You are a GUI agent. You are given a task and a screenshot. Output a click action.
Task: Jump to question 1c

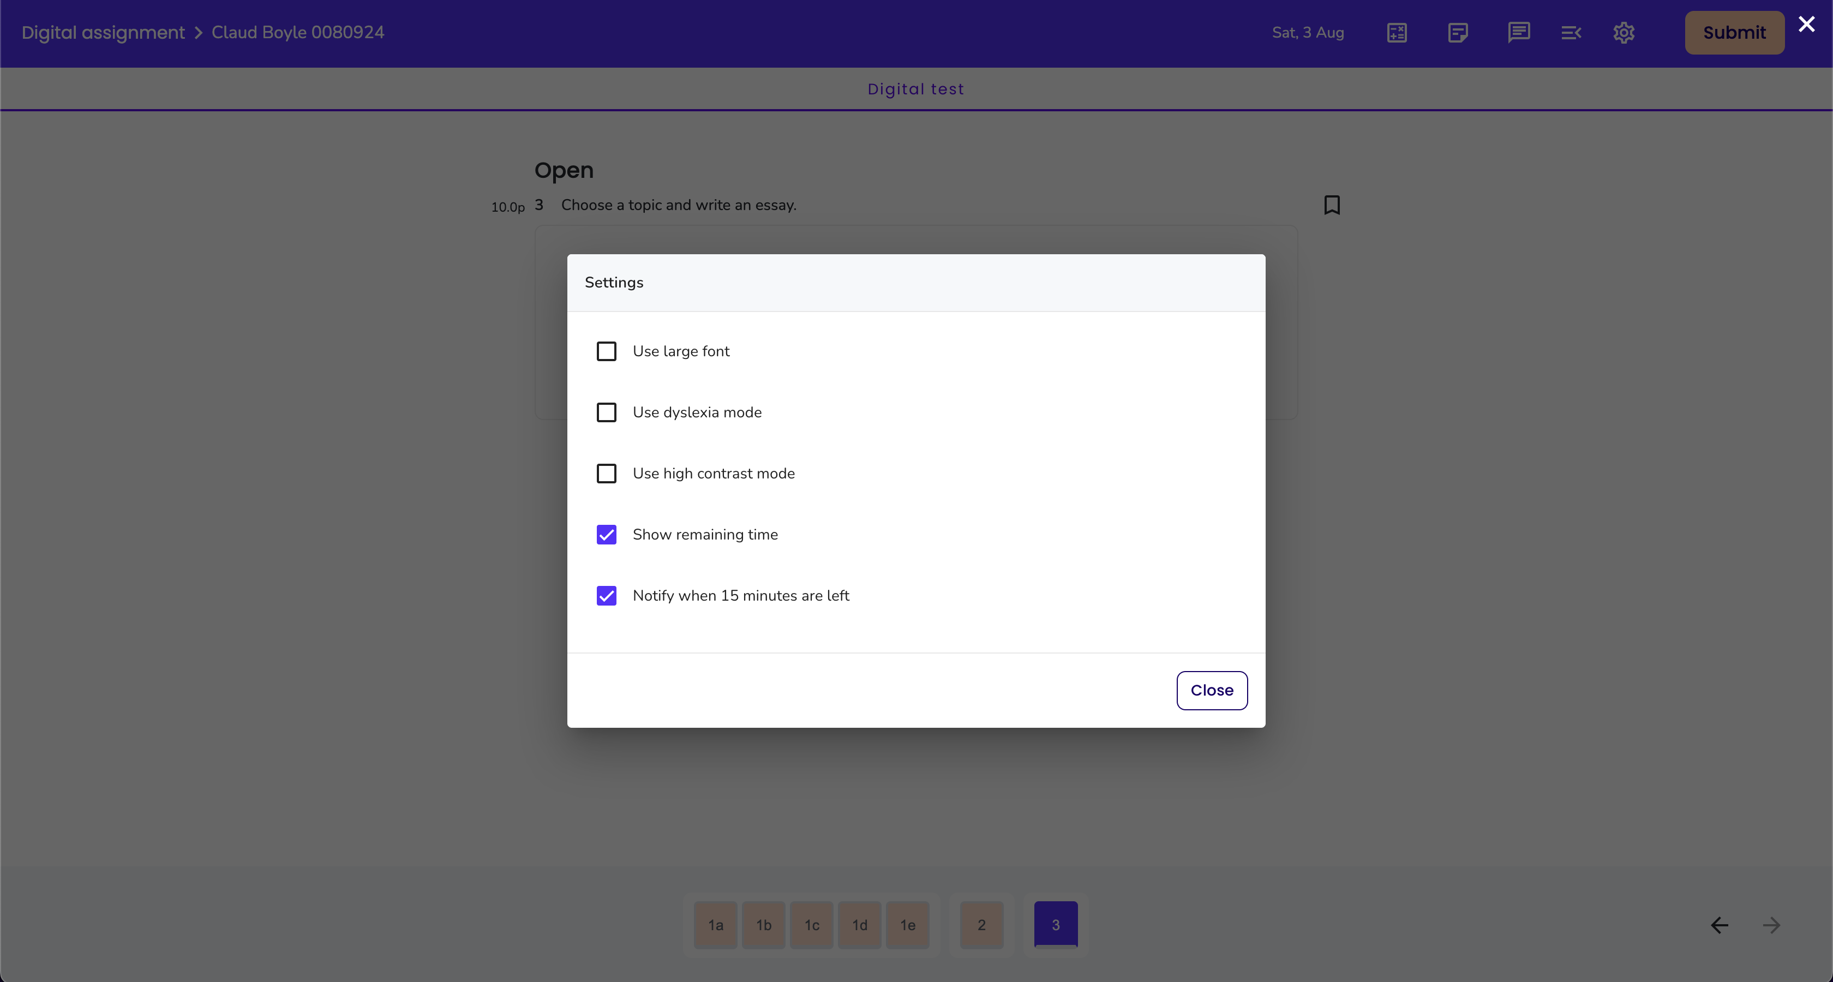tap(812, 925)
